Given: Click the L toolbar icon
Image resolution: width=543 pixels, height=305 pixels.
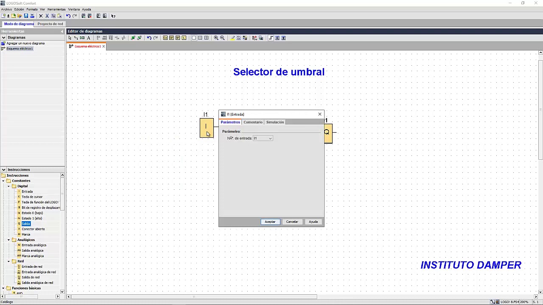Looking at the screenshot, I should (x=184, y=38).
